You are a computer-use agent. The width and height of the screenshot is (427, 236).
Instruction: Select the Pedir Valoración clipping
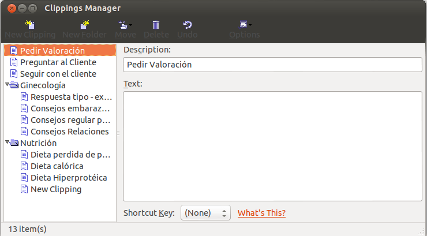click(x=52, y=51)
